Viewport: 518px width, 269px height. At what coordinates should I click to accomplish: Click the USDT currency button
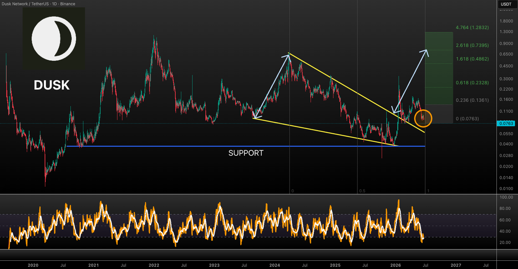tap(505, 4)
